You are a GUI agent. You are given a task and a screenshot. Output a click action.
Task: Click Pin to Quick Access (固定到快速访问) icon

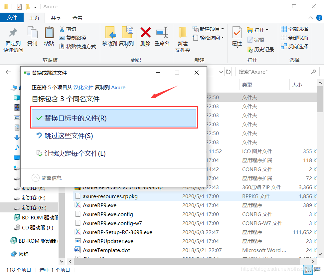point(13,33)
